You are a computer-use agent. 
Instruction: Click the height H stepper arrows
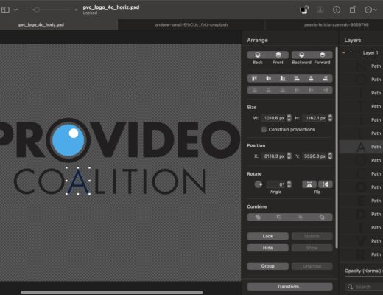click(x=330, y=118)
